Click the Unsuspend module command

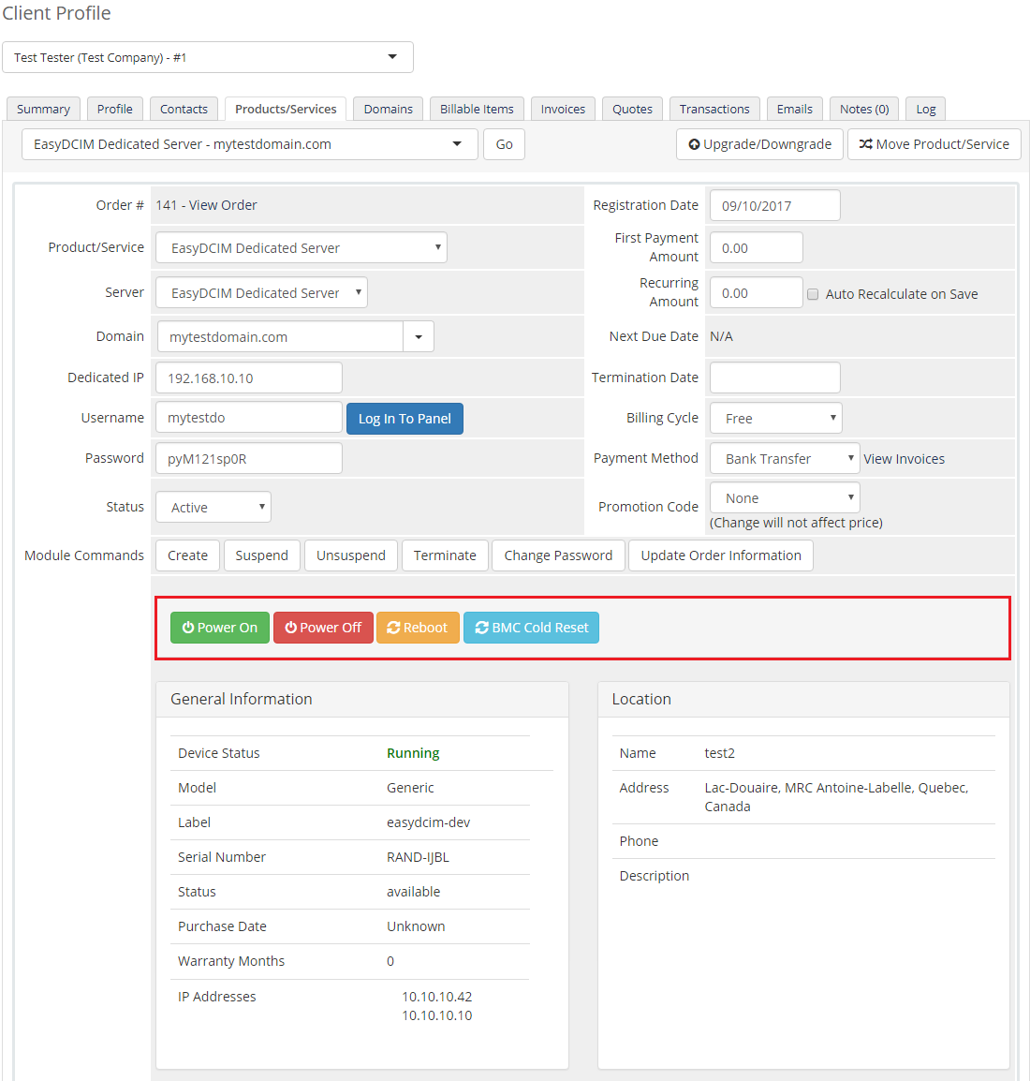coord(351,555)
